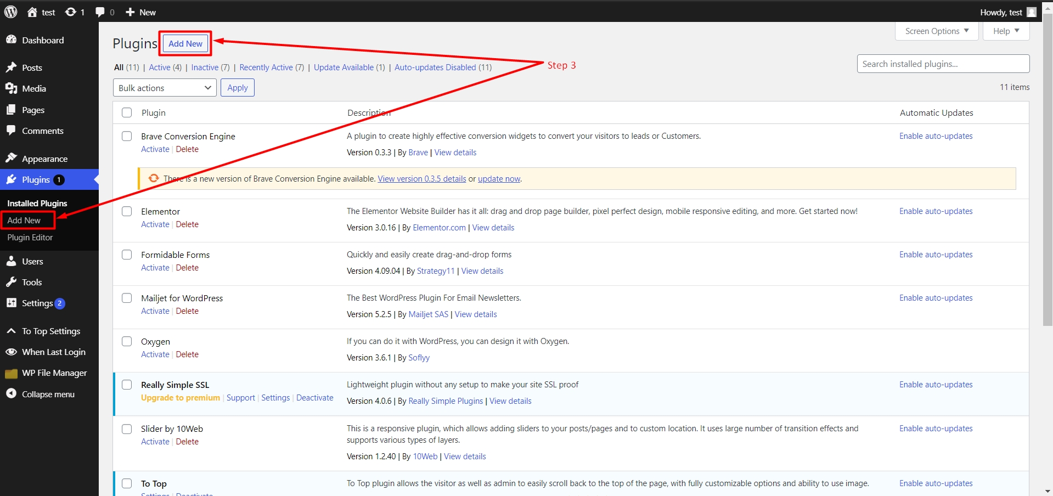The height and width of the screenshot is (496, 1053).
Task: Filter plugins by Update Available (1)
Action: [x=350, y=67]
